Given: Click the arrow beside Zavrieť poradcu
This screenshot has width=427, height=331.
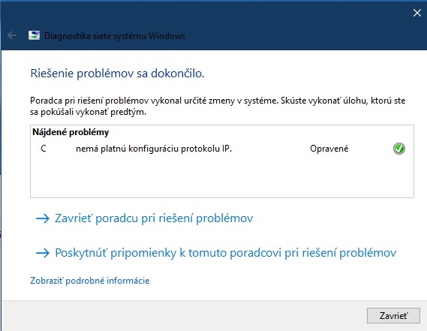Looking at the screenshot, I should point(43,218).
